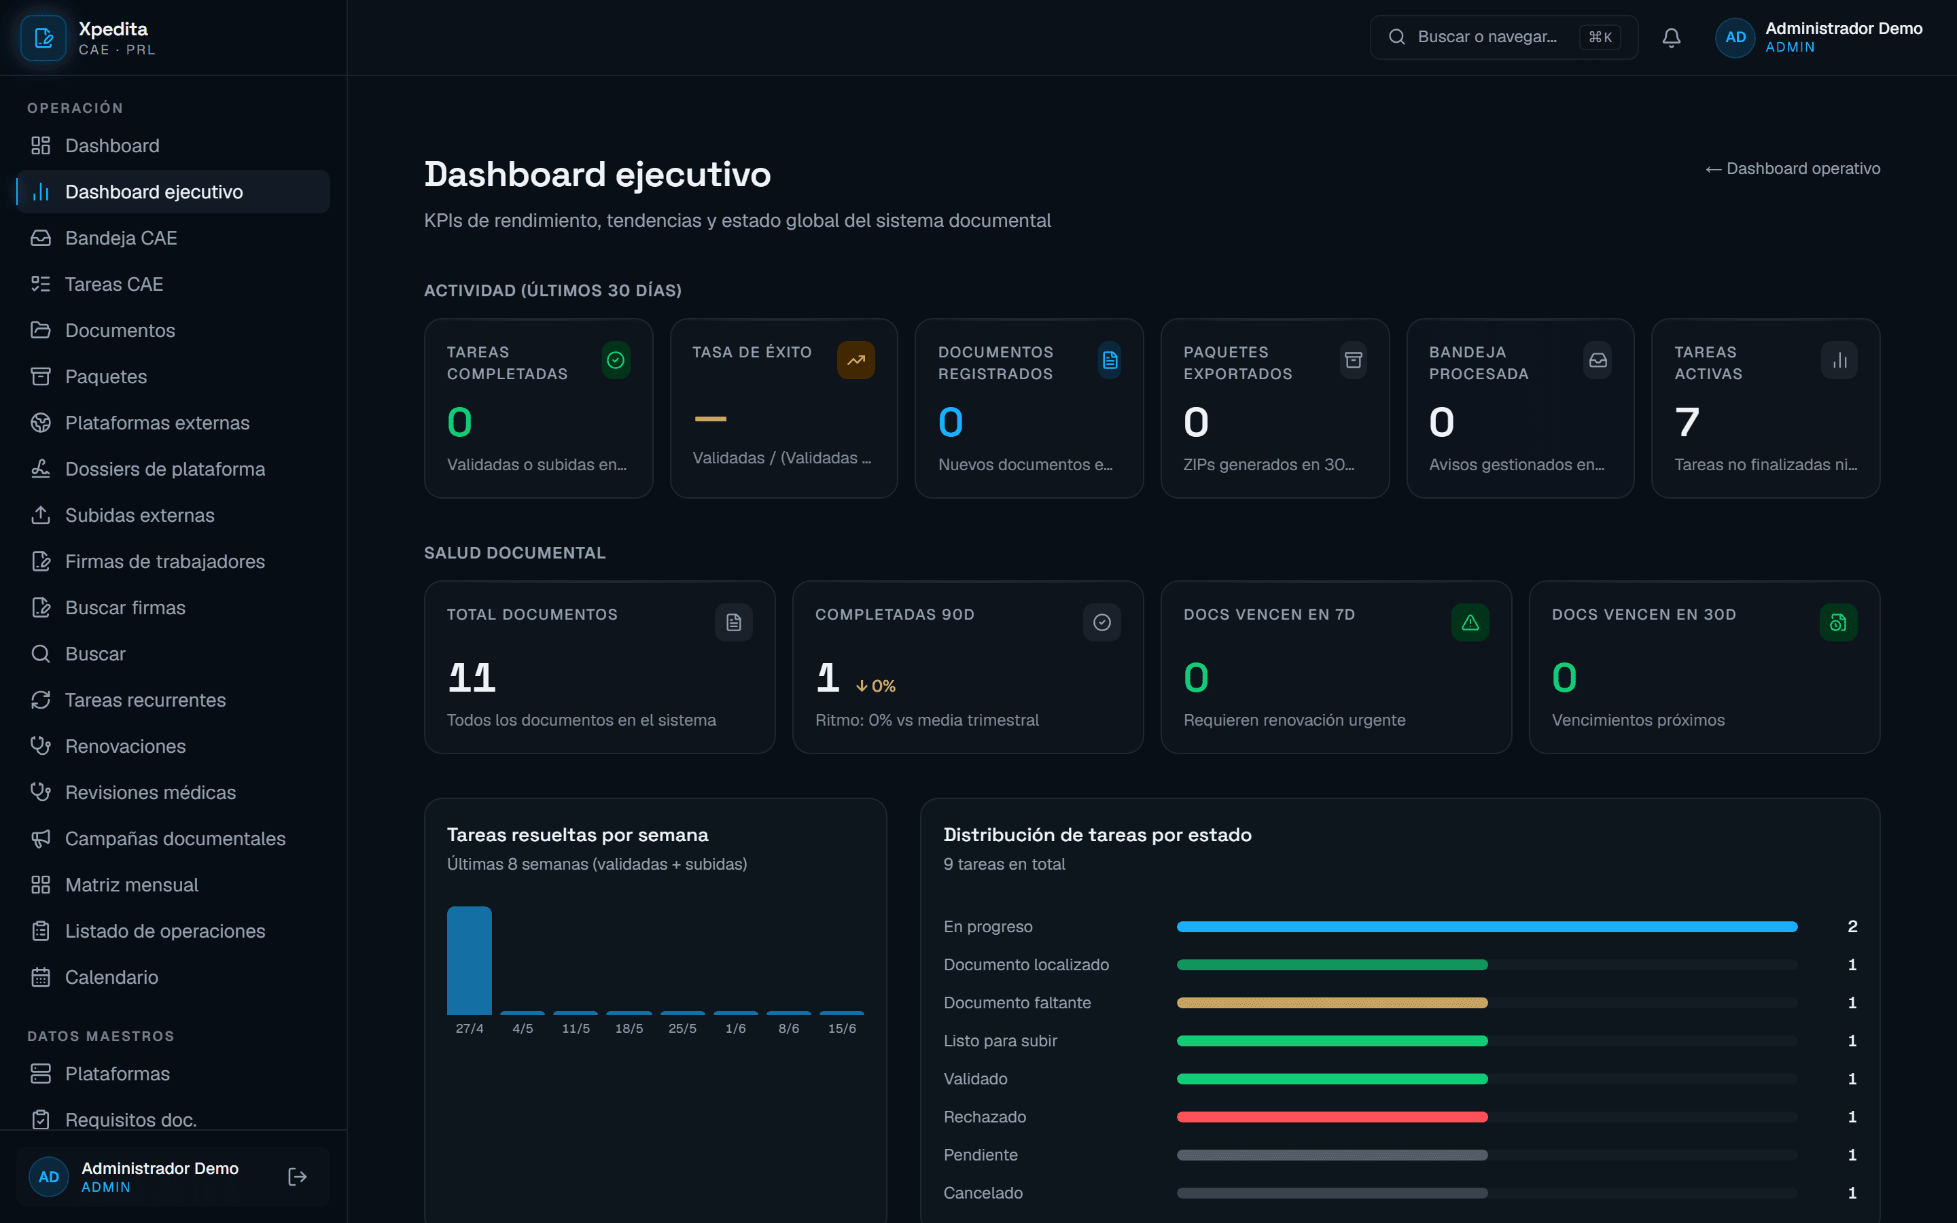Click the Bandeja procesada inbox icon
Screen dimensions: 1957x1223
coord(1597,360)
